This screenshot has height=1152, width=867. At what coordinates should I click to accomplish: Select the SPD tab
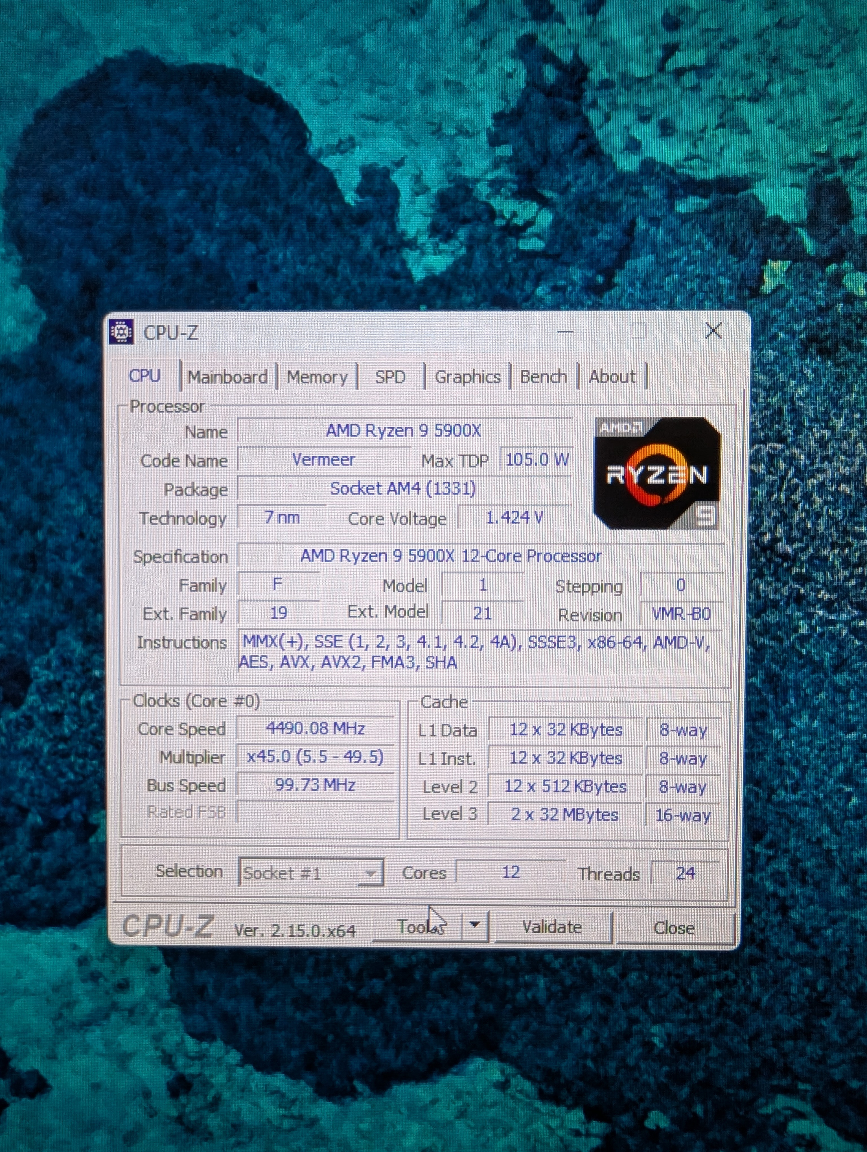(x=390, y=377)
